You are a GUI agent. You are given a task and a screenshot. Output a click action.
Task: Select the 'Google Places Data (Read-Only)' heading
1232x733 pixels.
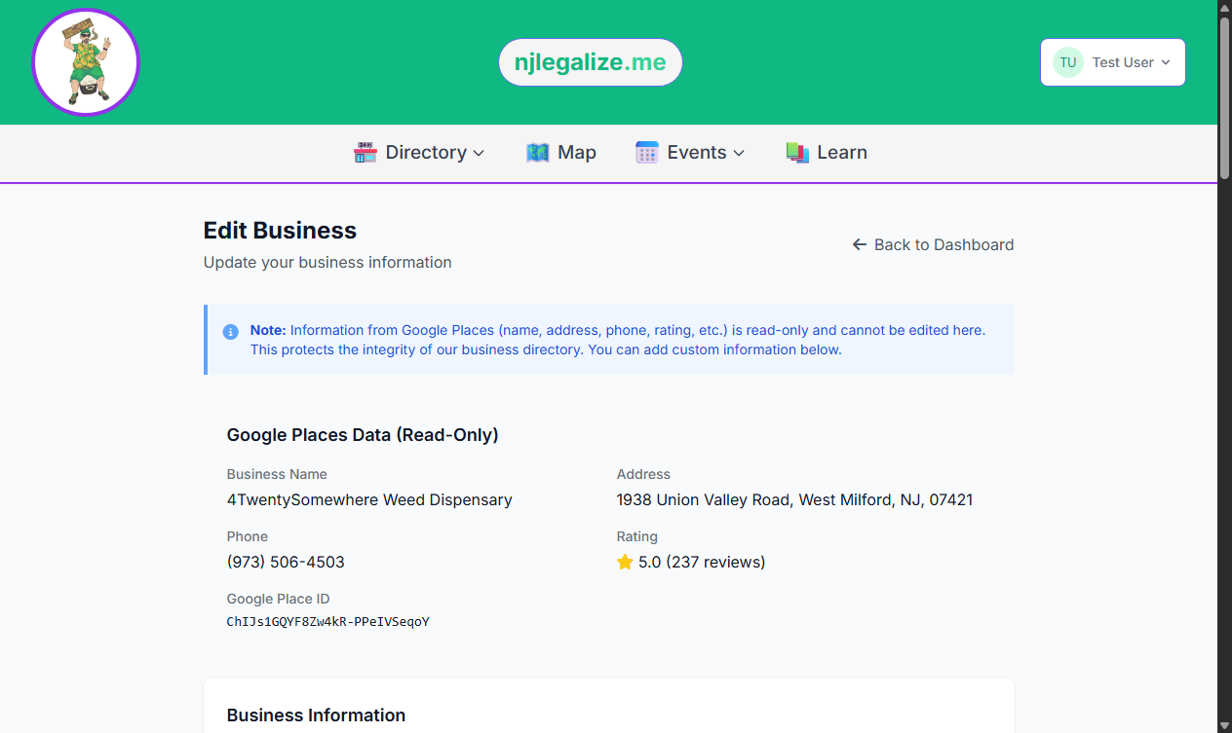tap(363, 435)
